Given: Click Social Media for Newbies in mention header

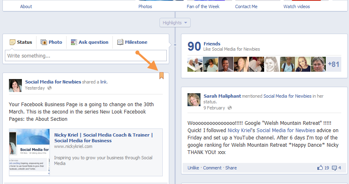Looking at the screenshot, I should 287,96.
